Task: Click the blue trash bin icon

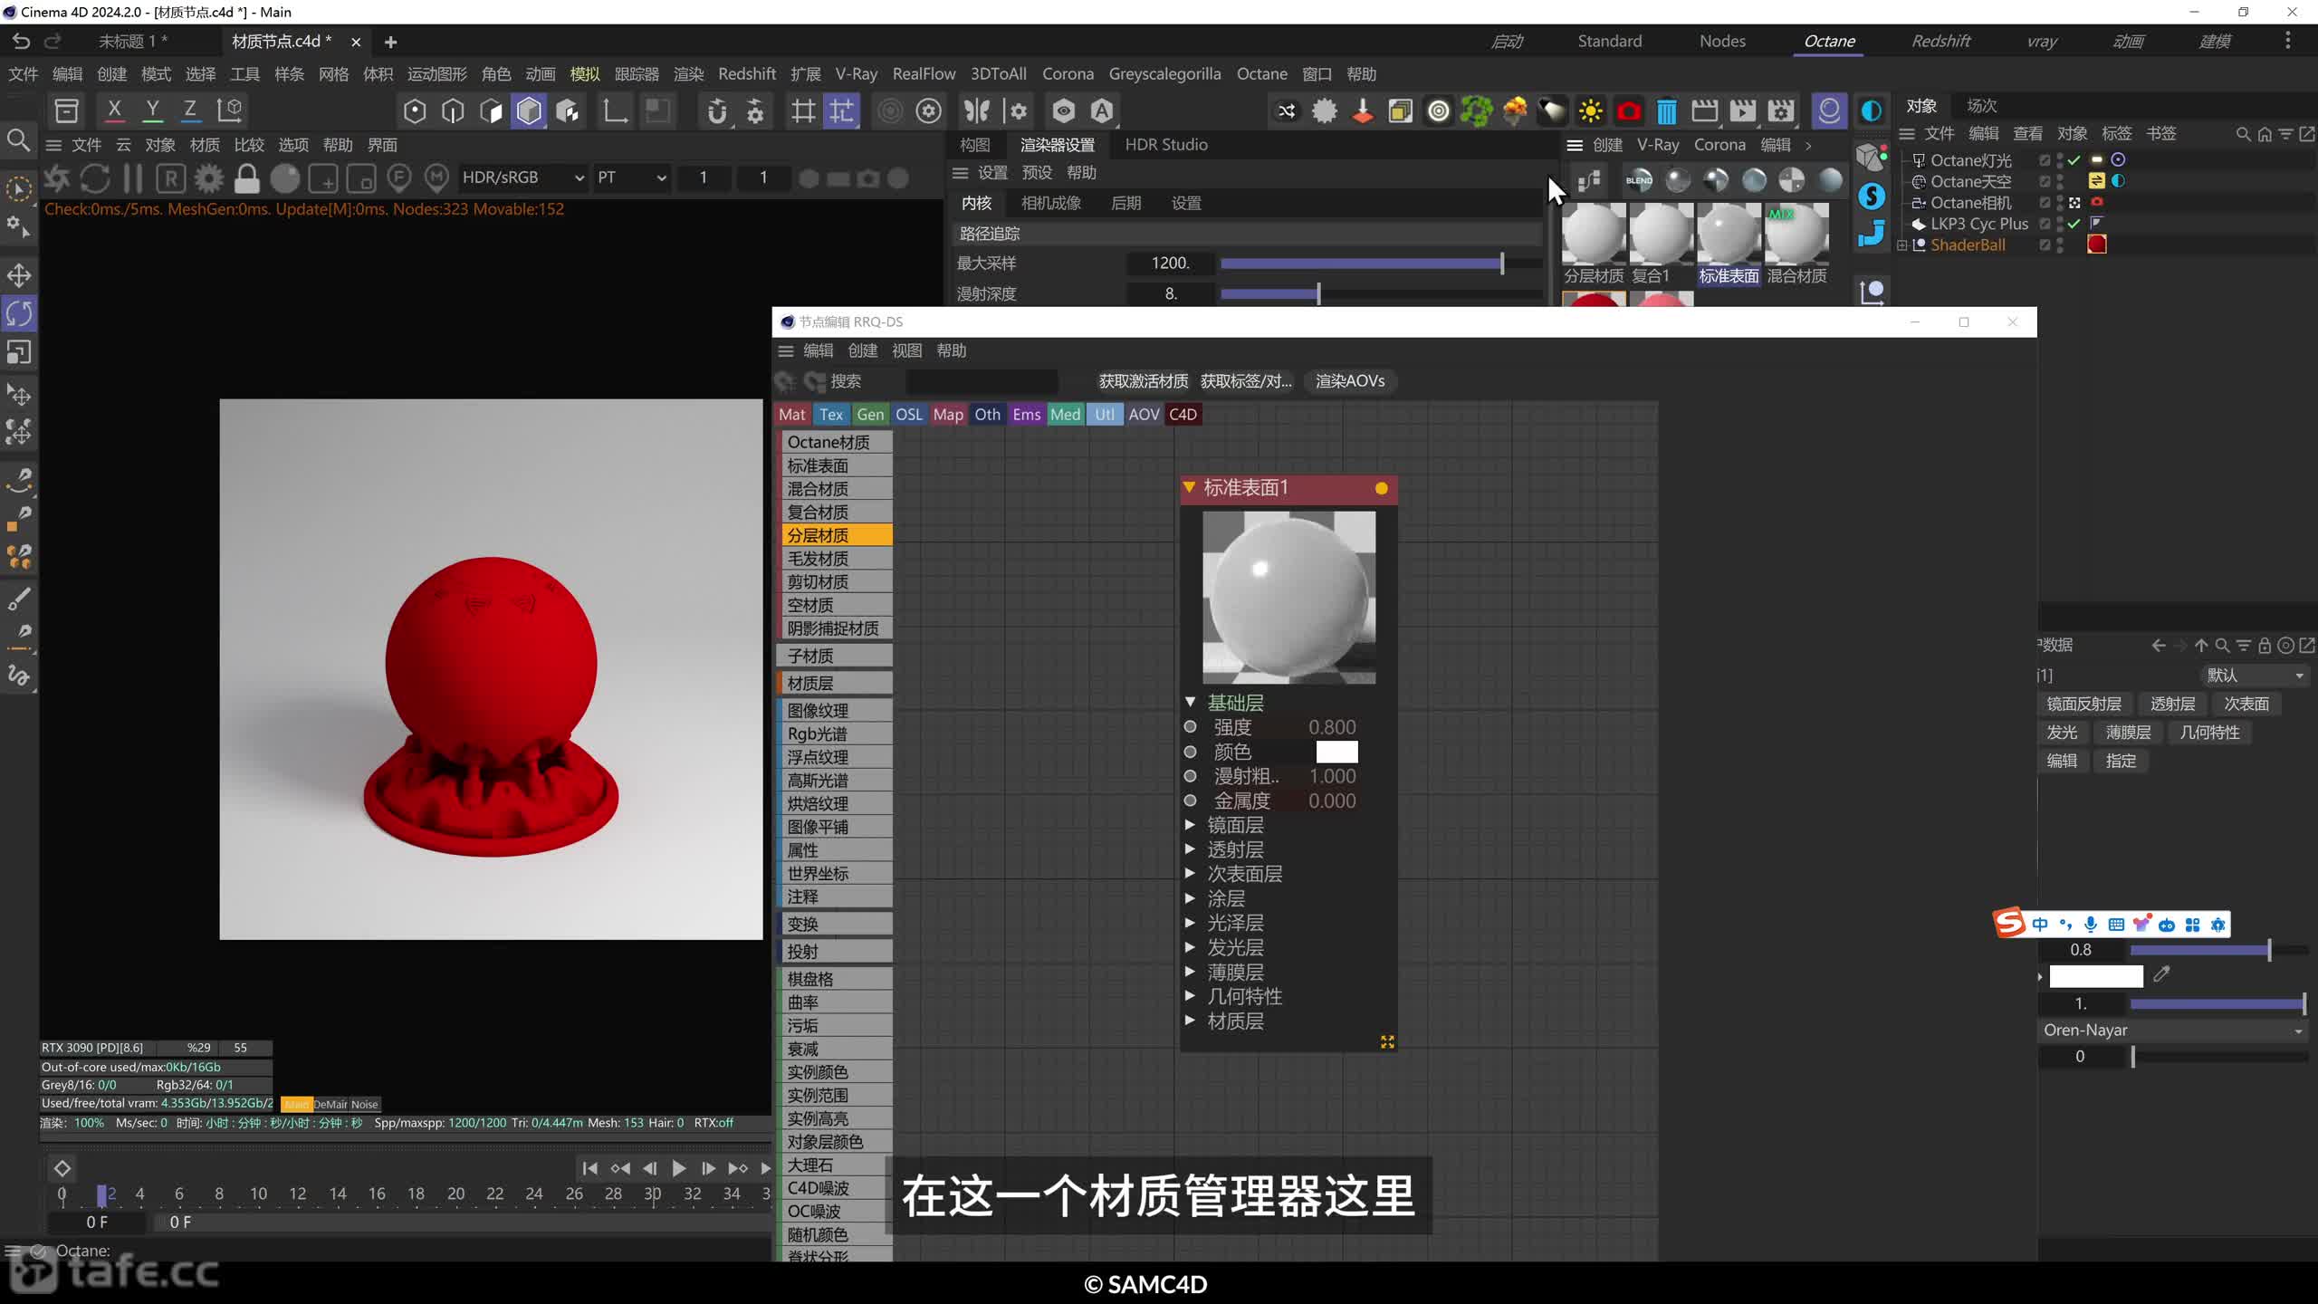Action: click(1666, 110)
